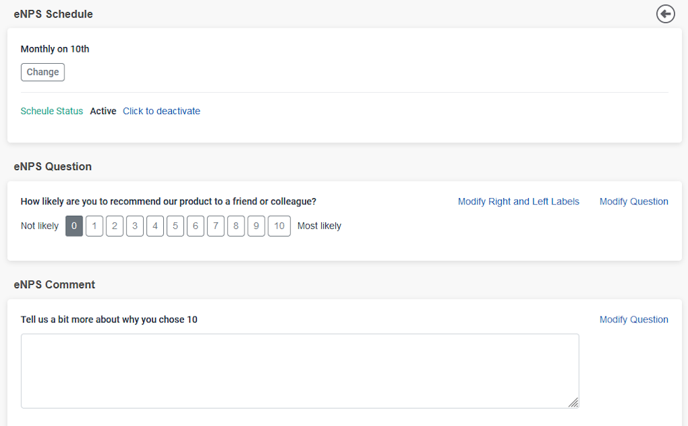This screenshot has width=688, height=426.
Task: Click the textarea resize handle
Action: (573, 402)
